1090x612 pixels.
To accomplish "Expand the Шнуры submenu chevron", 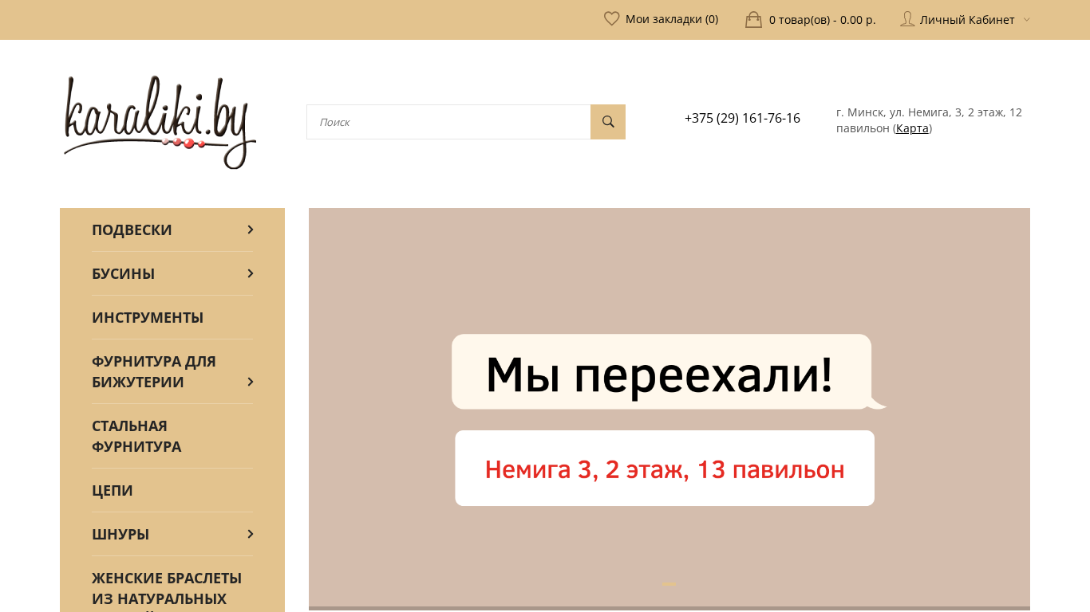I will [x=250, y=534].
